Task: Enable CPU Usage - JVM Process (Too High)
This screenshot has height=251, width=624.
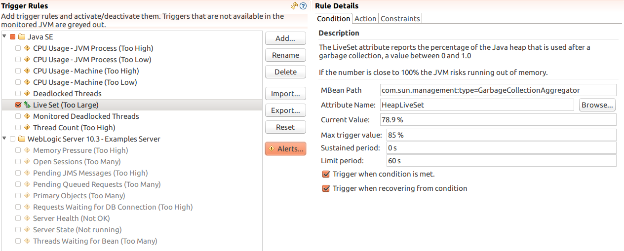Action: (18, 48)
